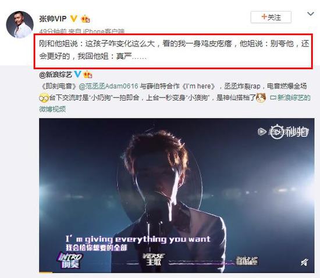Click the highlighted post text about 他姐
320x278 pixels.
tap(173, 50)
